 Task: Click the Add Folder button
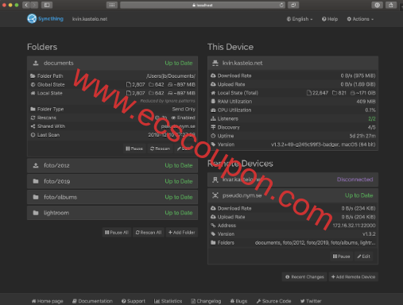tap(182, 233)
